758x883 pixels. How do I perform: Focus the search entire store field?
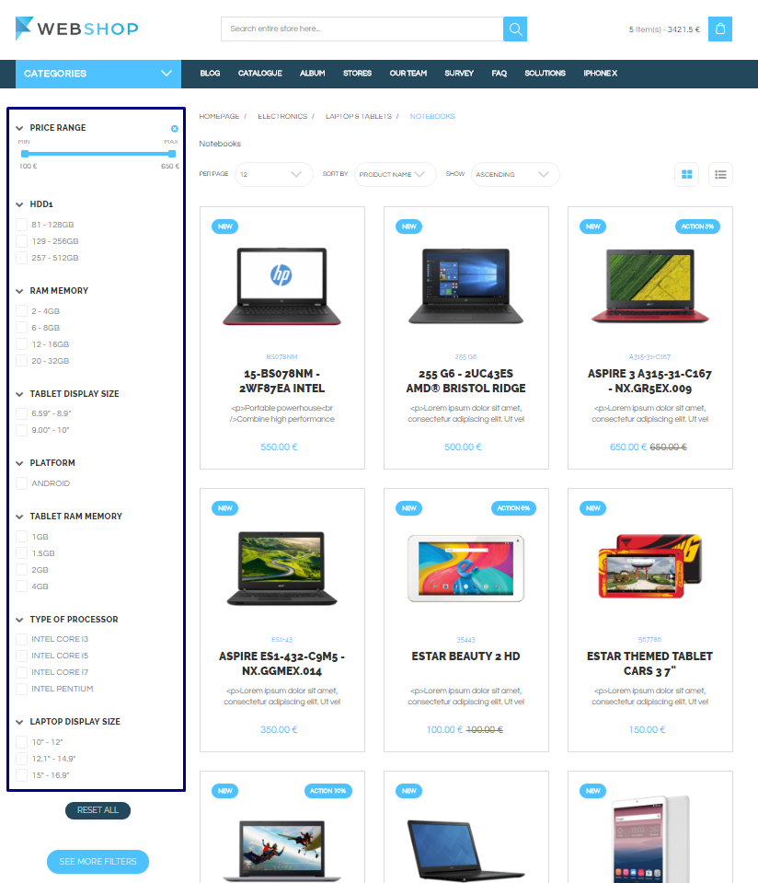[x=362, y=29]
